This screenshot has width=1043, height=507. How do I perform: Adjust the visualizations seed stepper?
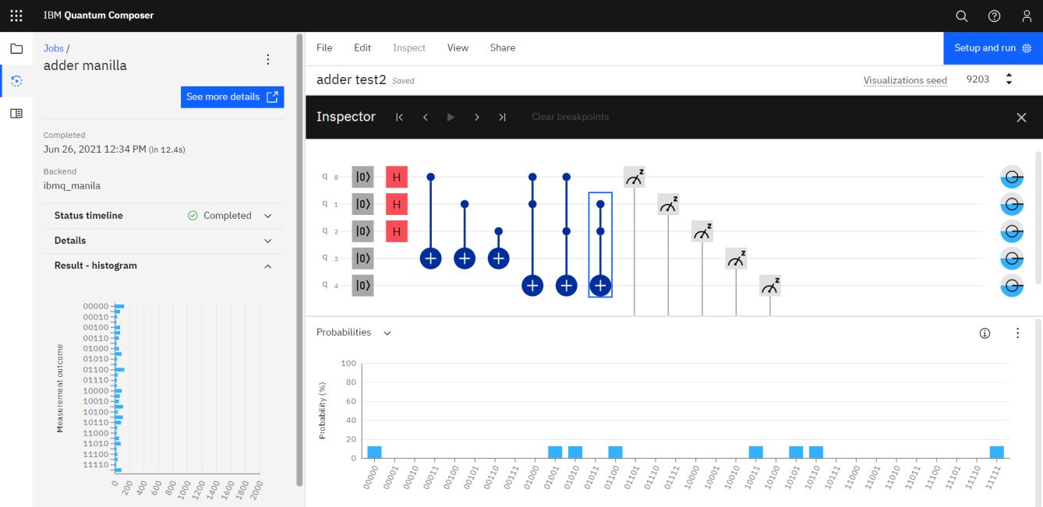click(x=1009, y=79)
